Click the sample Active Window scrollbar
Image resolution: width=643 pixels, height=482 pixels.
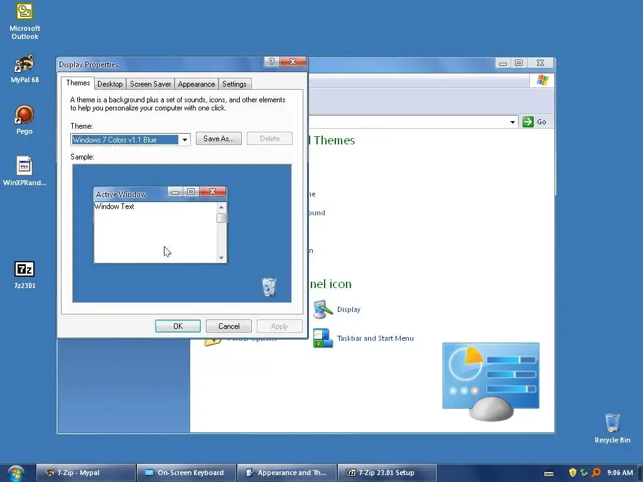tap(222, 232)
